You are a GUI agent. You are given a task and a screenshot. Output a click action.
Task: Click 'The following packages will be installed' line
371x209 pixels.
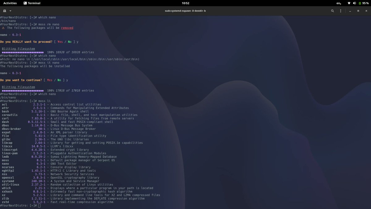[35, 66]
